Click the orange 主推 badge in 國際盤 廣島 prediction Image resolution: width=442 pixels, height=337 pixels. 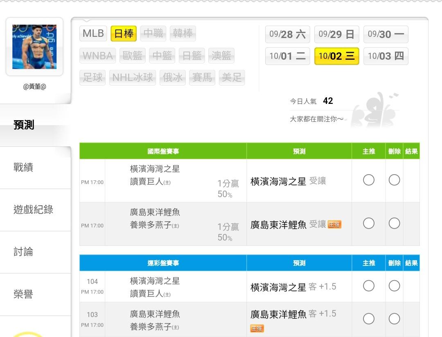[x=334, y=225]
